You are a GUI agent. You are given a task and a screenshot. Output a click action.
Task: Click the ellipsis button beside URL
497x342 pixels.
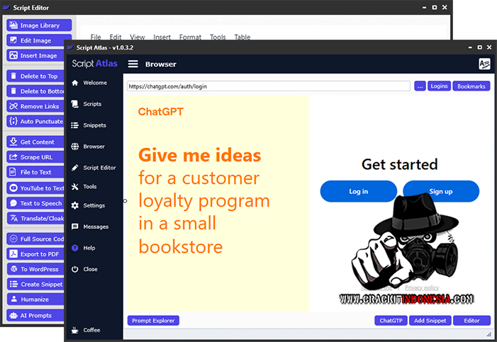[420, 86]
